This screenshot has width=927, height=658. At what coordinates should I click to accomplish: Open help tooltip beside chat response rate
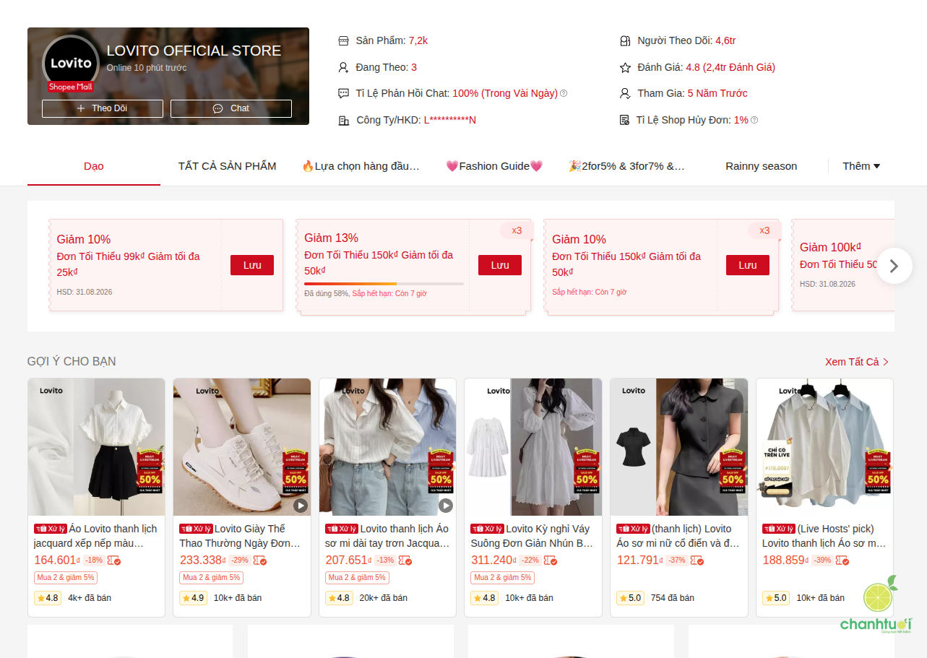point(564,93)
